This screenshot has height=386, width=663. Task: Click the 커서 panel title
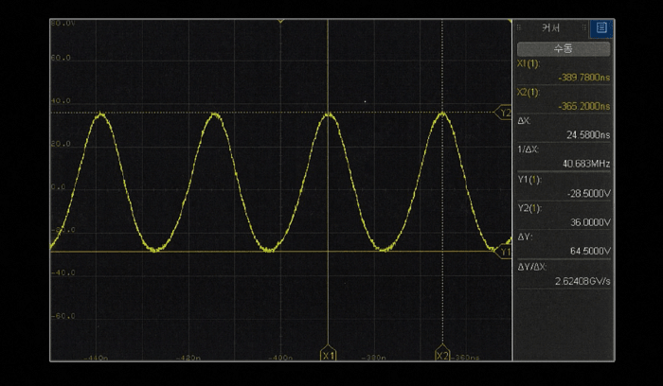coord(551,28)
